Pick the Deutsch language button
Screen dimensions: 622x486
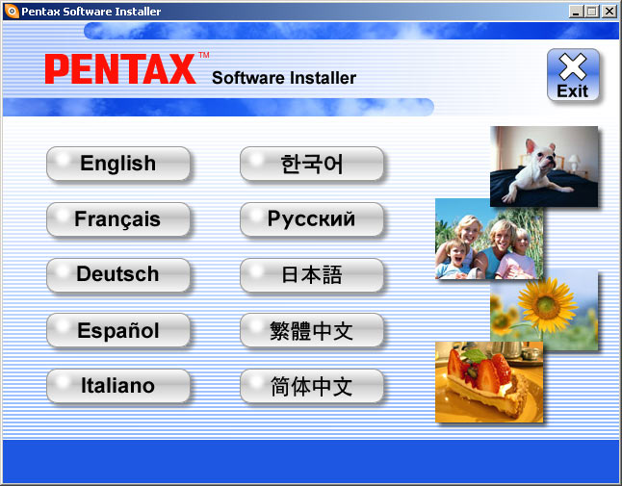pos(118,274)
